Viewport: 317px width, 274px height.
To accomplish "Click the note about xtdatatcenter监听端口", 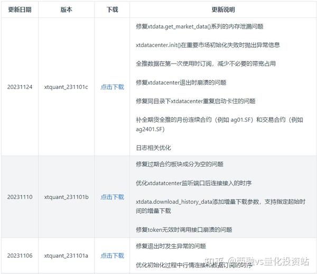I will (x=194, y=183).
